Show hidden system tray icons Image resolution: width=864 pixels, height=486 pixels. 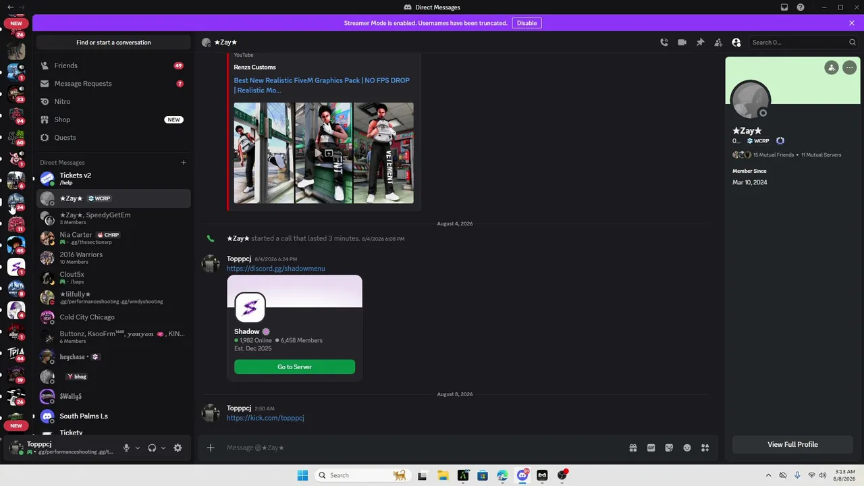coord(768,475)
